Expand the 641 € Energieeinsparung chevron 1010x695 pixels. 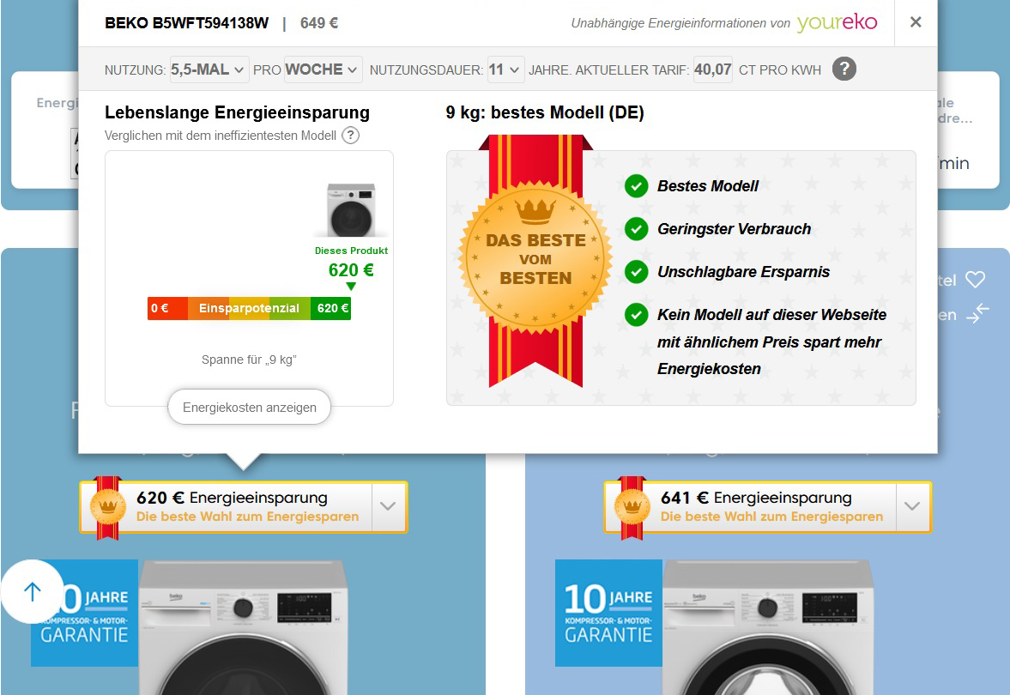pyautogui.click(x=912, y=506)
